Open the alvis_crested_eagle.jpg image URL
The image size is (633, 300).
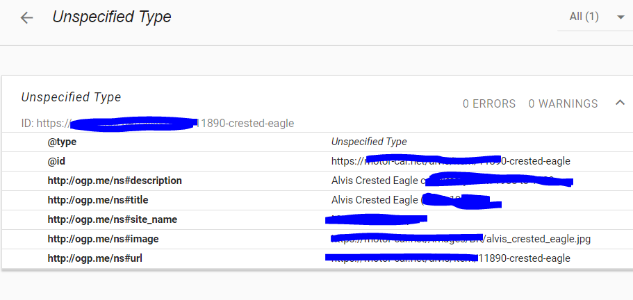point(461,239)
